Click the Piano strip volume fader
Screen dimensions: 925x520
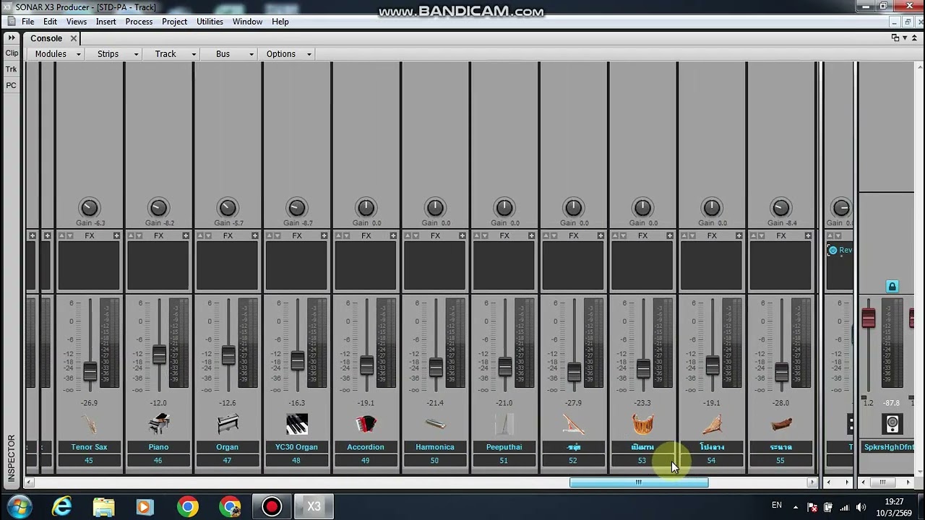[159, 355]
